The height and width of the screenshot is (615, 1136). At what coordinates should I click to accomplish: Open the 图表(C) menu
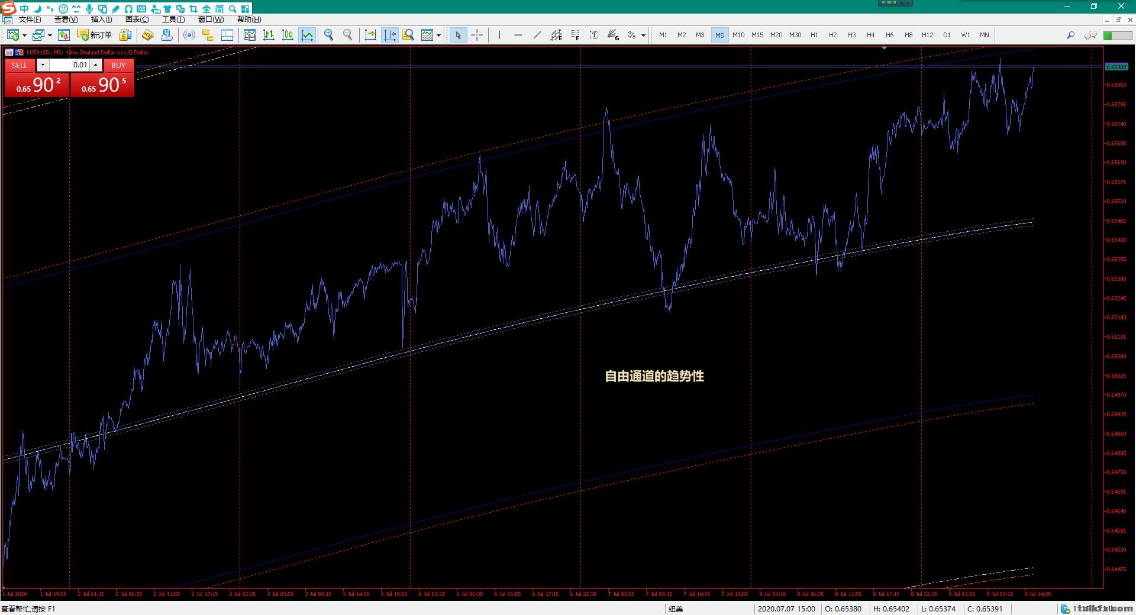(137, 20)
